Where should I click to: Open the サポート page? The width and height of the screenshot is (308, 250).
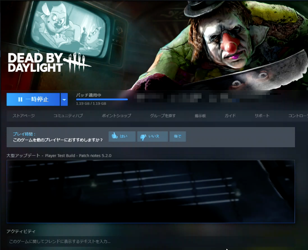point(262,116)
